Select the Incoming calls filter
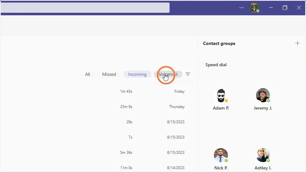Viewport: 306px width, 172px height. [137, 74]
